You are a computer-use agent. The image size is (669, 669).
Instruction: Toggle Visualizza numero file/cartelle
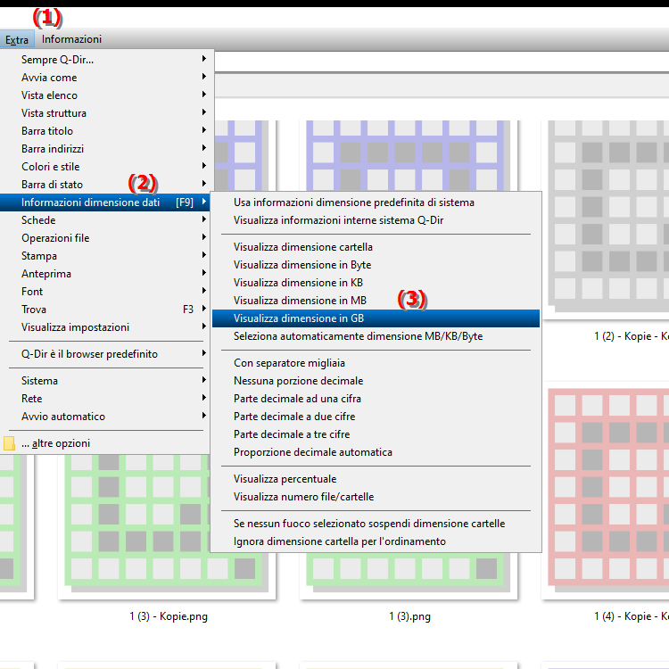(x=376, y=497)
